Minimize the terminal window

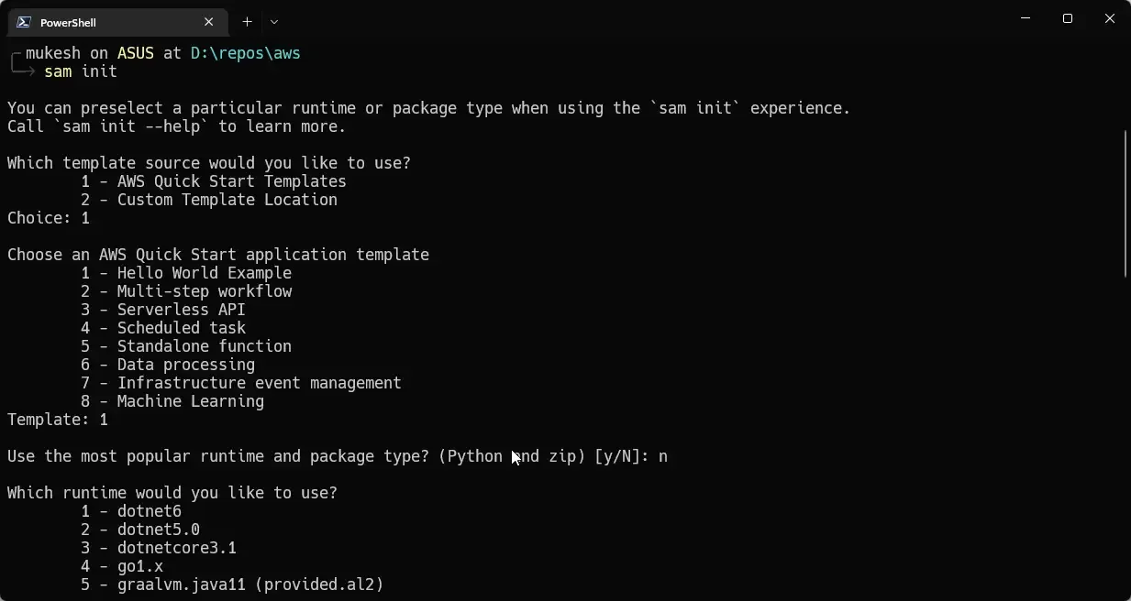[1025, 18]
